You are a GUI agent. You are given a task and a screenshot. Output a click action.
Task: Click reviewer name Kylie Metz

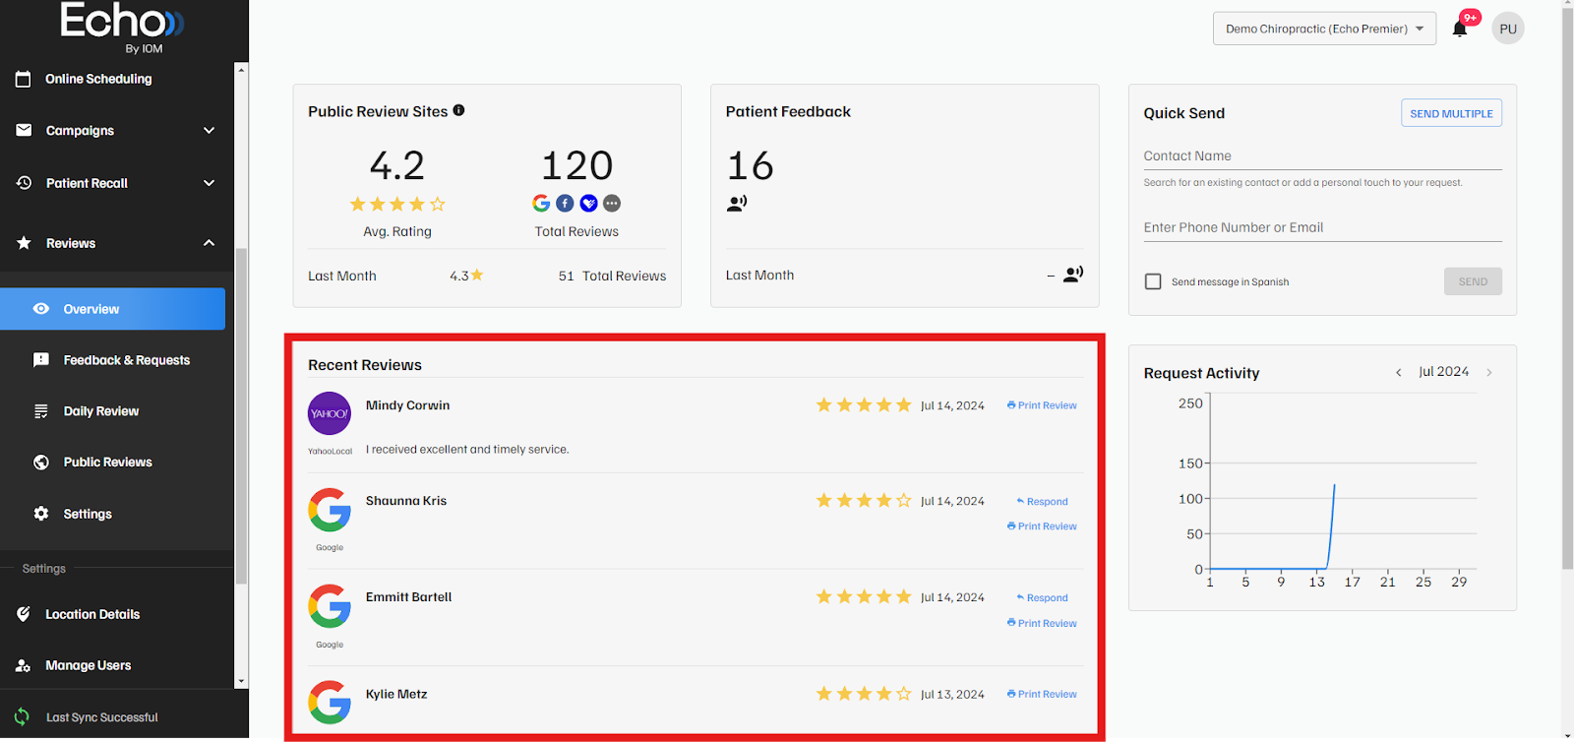tap(396, 694)
